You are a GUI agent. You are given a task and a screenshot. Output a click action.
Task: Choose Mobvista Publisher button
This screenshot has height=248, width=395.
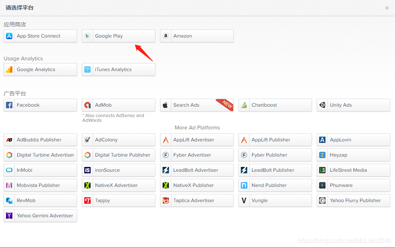coord(40,185)
